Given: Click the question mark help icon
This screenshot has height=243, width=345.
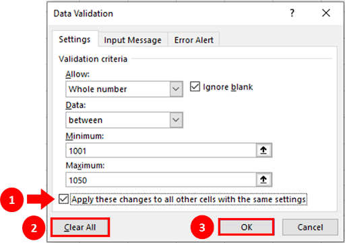Looking at the screenshot, I should pos(292,13).
